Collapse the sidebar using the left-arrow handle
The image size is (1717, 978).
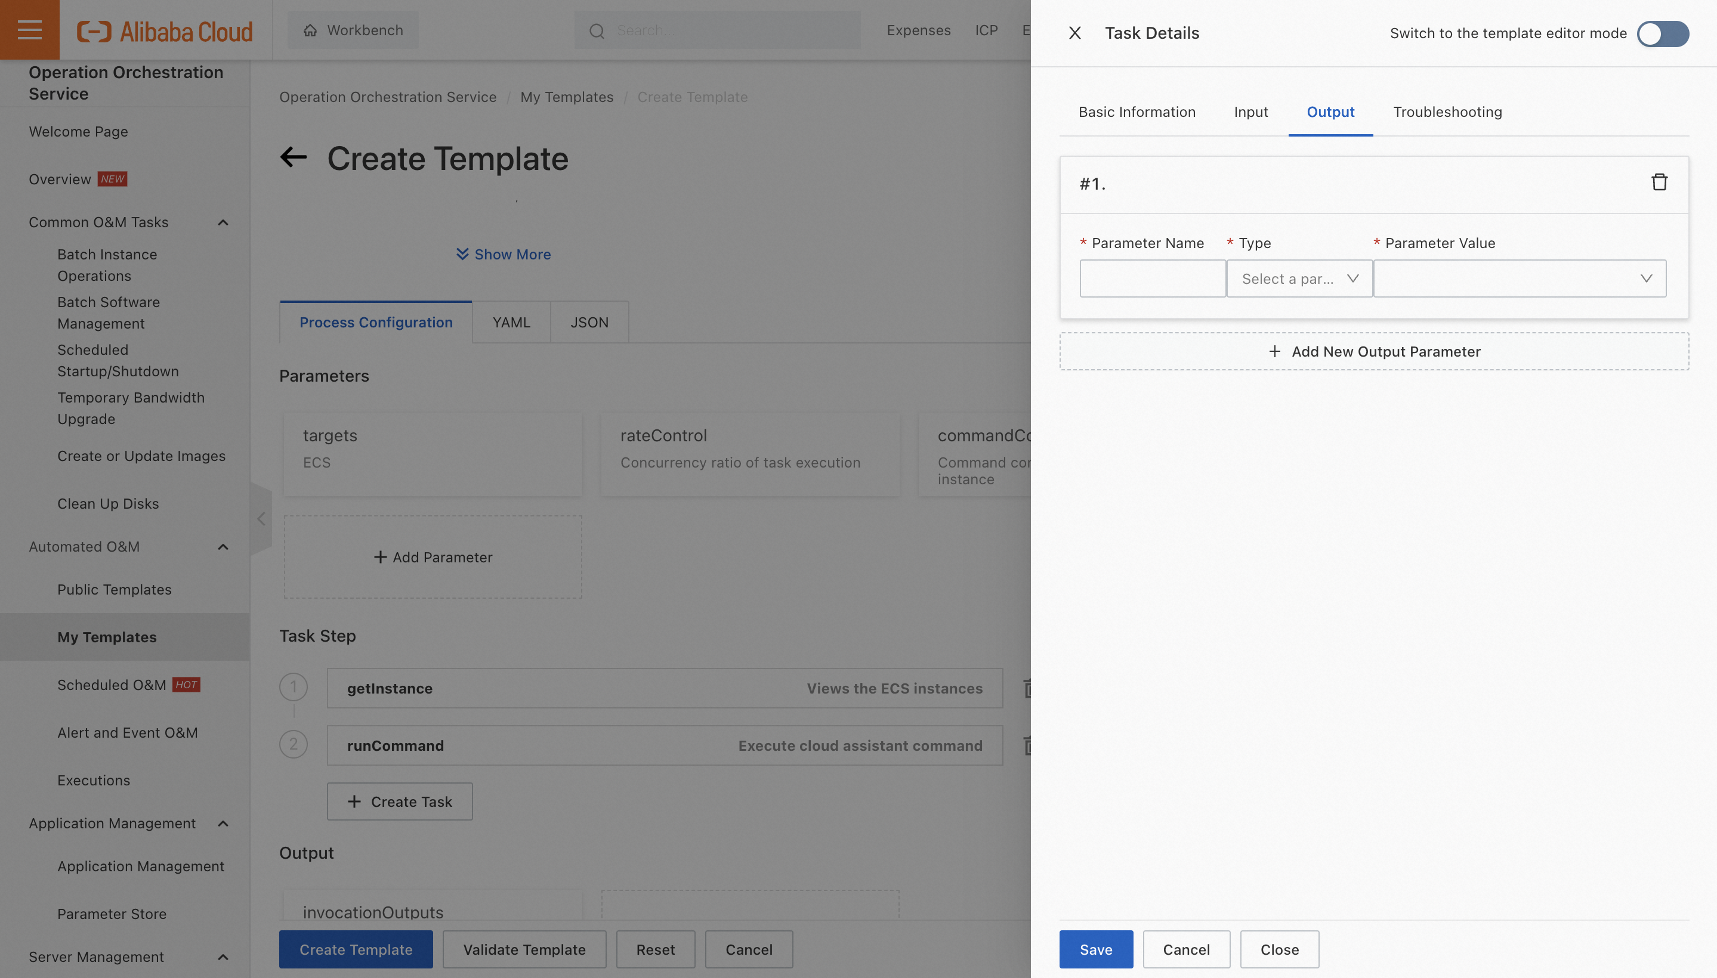click(261, 519)
